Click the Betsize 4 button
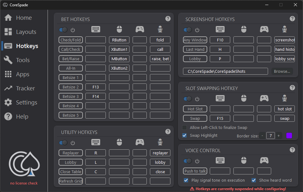The height and width of the screenshot is (192, 303). tap(71, 106)
